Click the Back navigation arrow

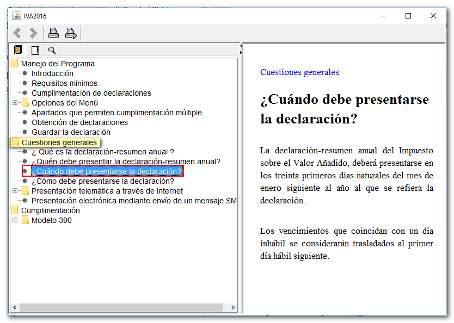(x=17, y=33)
